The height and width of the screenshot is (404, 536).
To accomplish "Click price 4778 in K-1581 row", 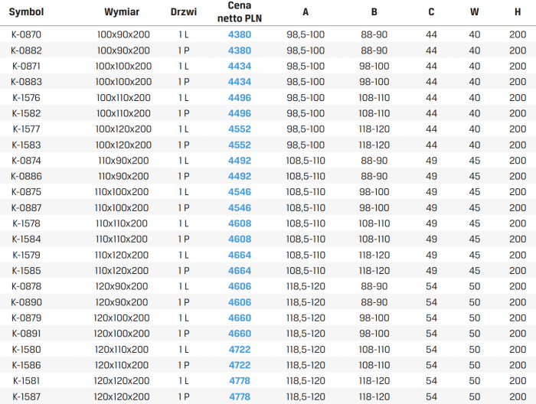I will tap(240, 381).
